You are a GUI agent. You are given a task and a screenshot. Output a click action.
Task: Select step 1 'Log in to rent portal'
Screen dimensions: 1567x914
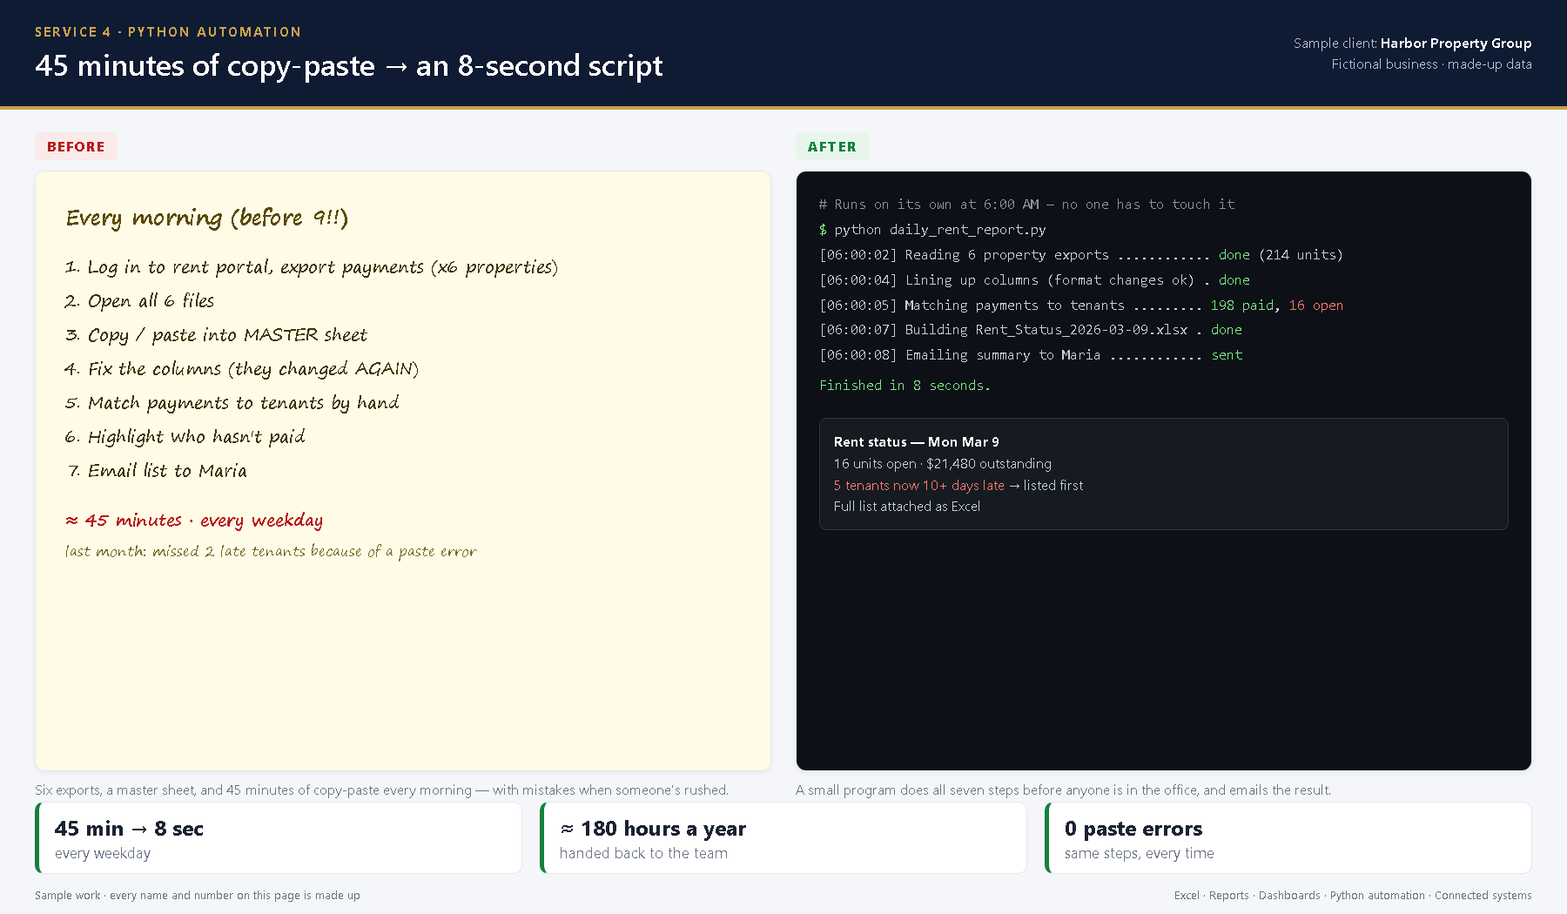coord(312,267)
